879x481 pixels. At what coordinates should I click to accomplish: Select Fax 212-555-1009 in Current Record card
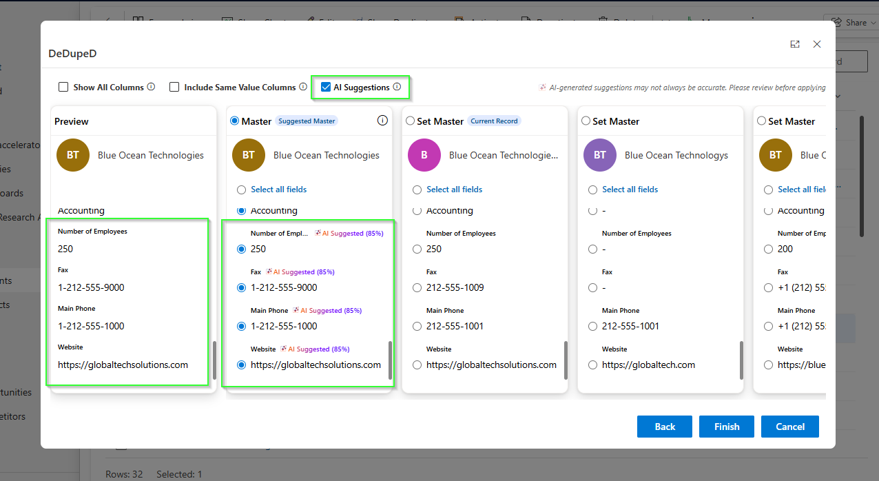click(x=417, y=287)
